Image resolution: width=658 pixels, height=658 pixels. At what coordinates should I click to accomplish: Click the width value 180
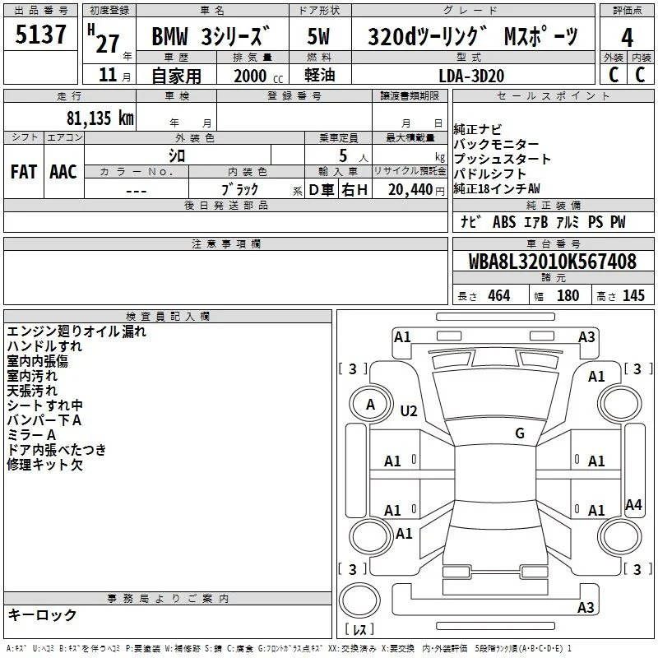pyautogui.click(x=568, y=296)
